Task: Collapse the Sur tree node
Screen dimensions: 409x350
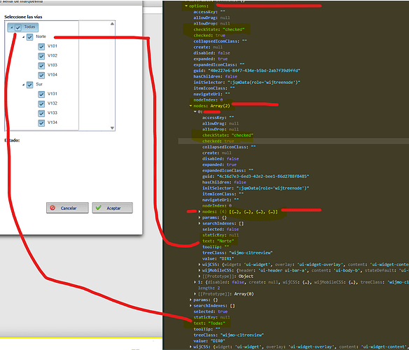Action: [x=24, y=85]
